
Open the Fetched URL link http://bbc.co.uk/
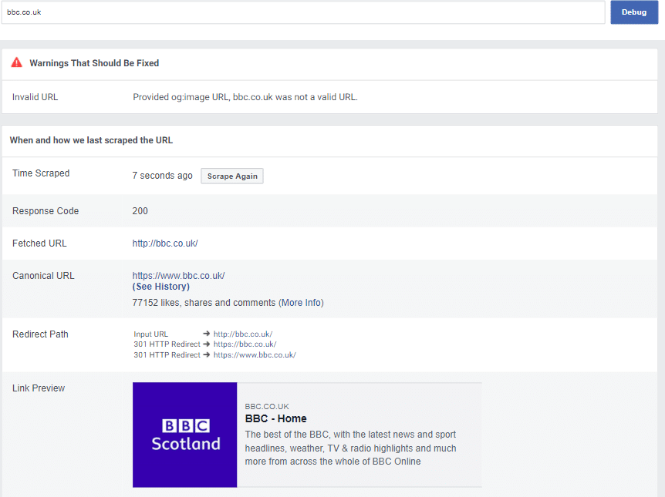165,243
